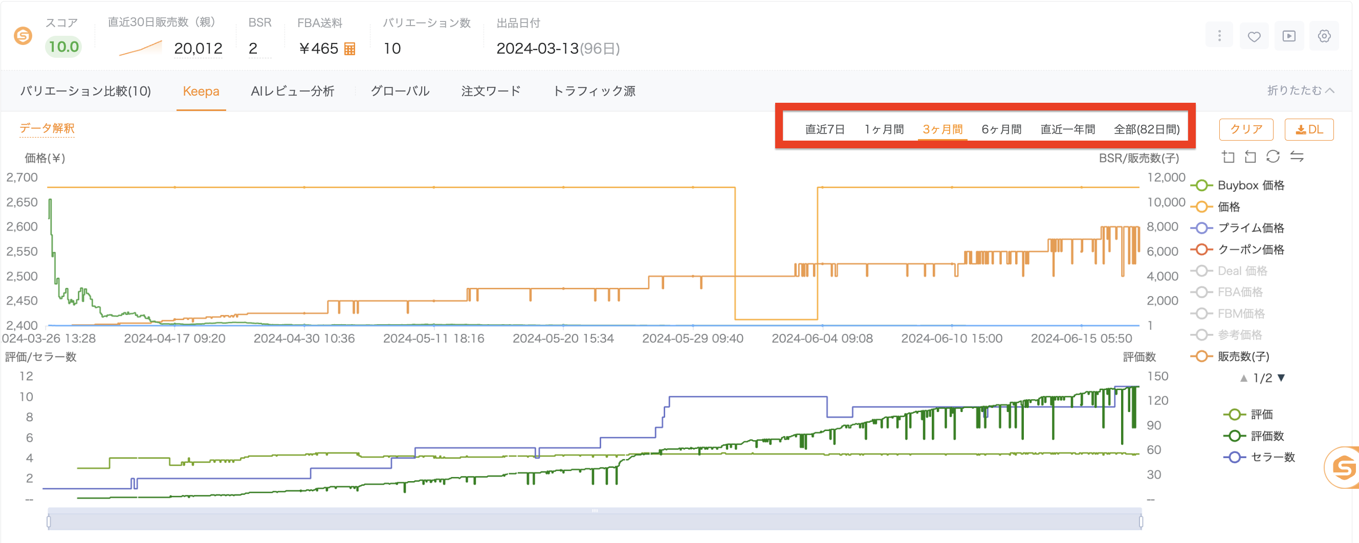Click the BSR/販売数(子) axis title
Screen dimensions: 1359x543
click(1138, 158)
